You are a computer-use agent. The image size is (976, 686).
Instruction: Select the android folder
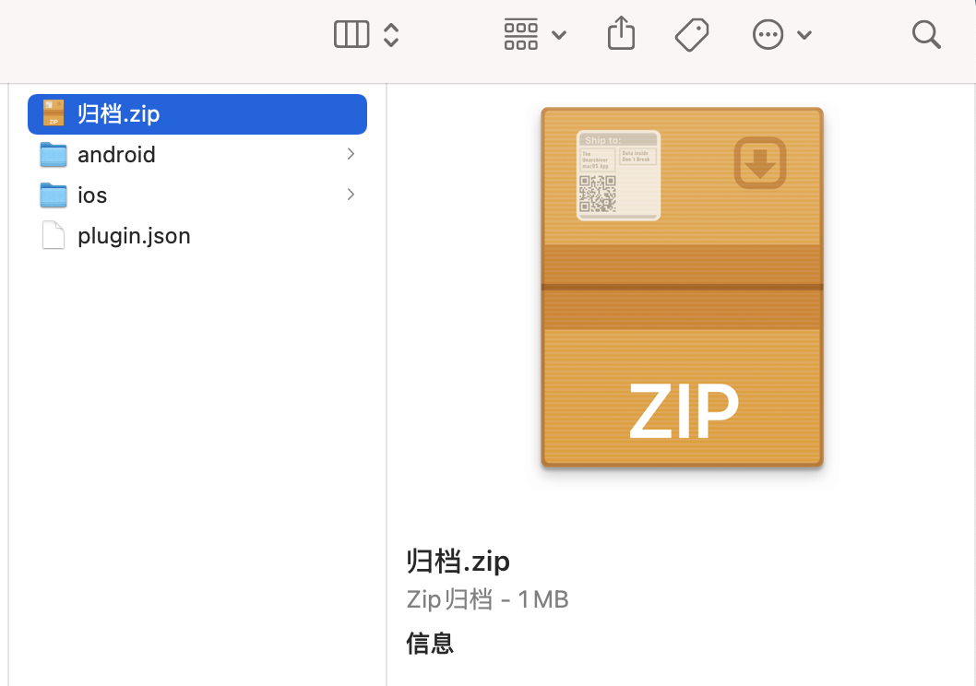[197, 155]
